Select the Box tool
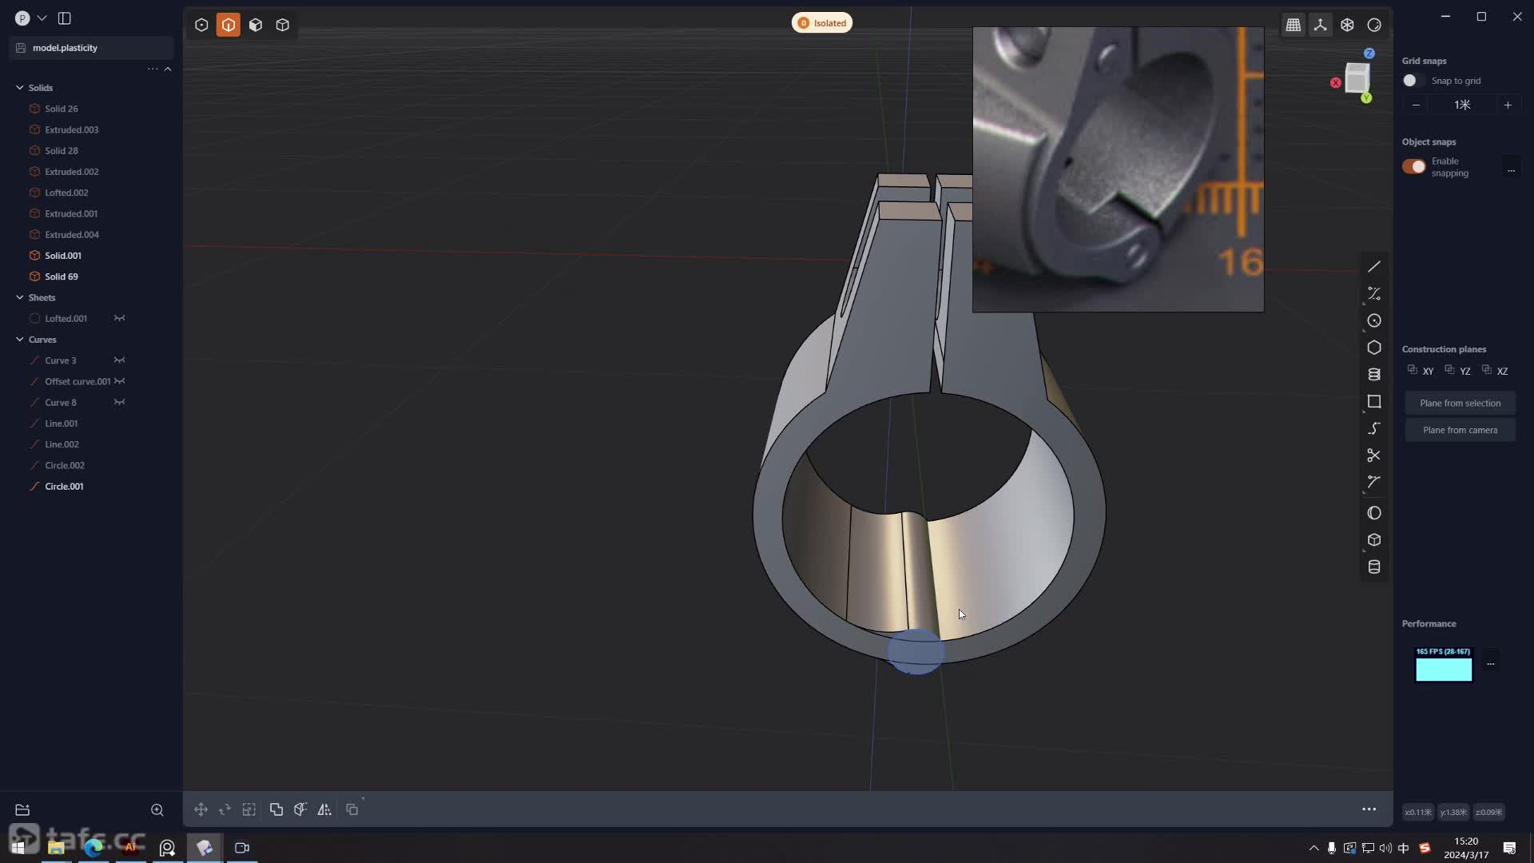The width and height of the screenshot is (1534, 863). (1374, 540)
